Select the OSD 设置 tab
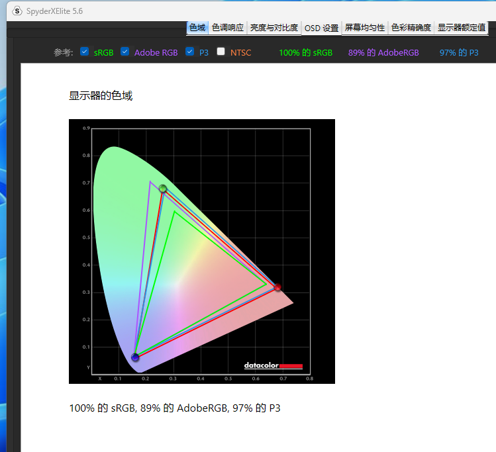 click(321, 28)
